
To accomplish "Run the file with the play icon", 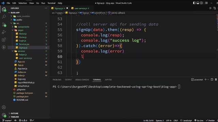I will tap(211, 8).
